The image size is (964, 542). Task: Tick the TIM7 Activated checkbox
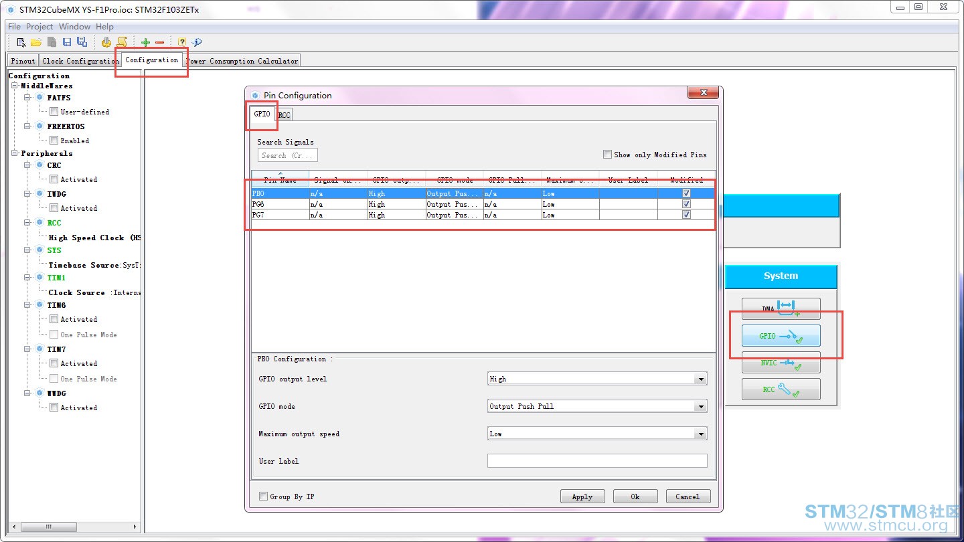(x=54, y=363)
